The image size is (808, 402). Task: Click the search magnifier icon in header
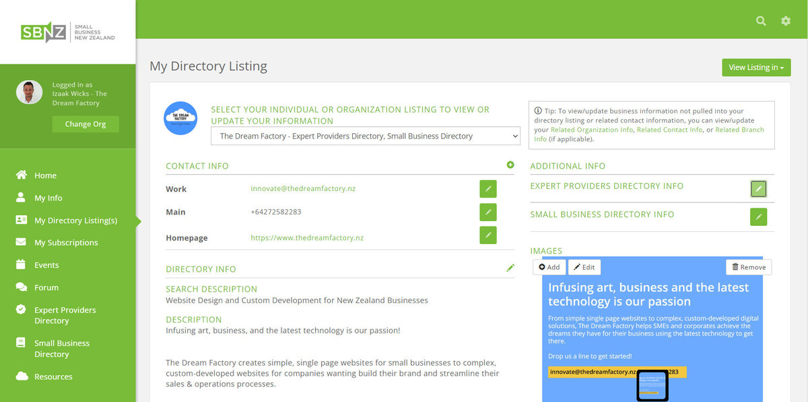coord(761,21)
